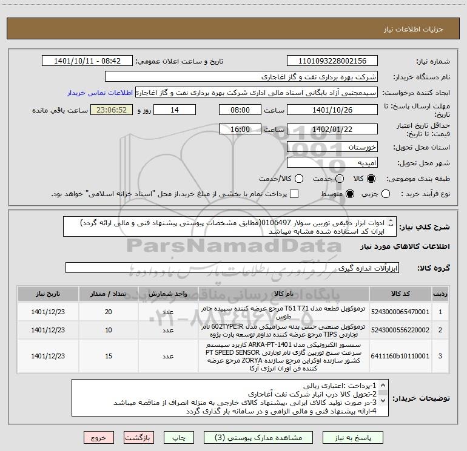
Task: Click the response deadline time 08:00
Action: click(x=240, y=110)
